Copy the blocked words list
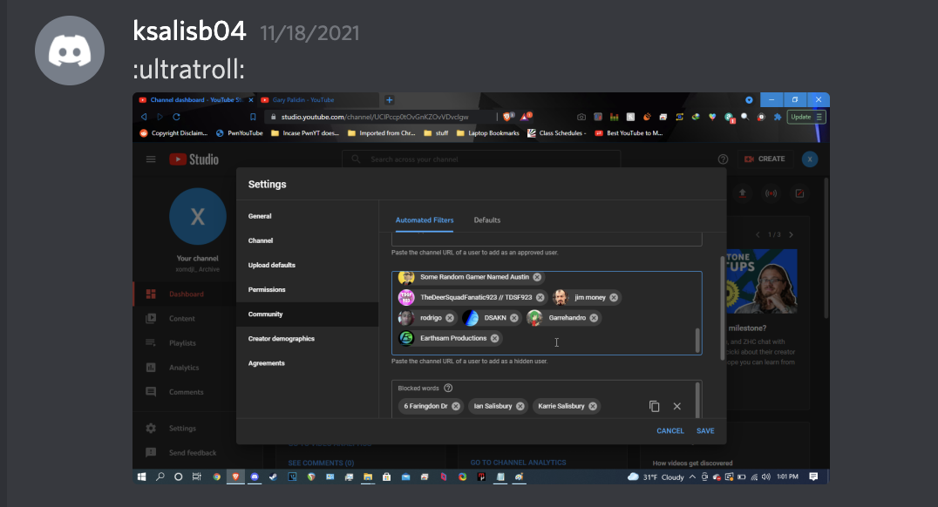Image resolution: width=938 pixels, height=507 pixels. (654, 406)
